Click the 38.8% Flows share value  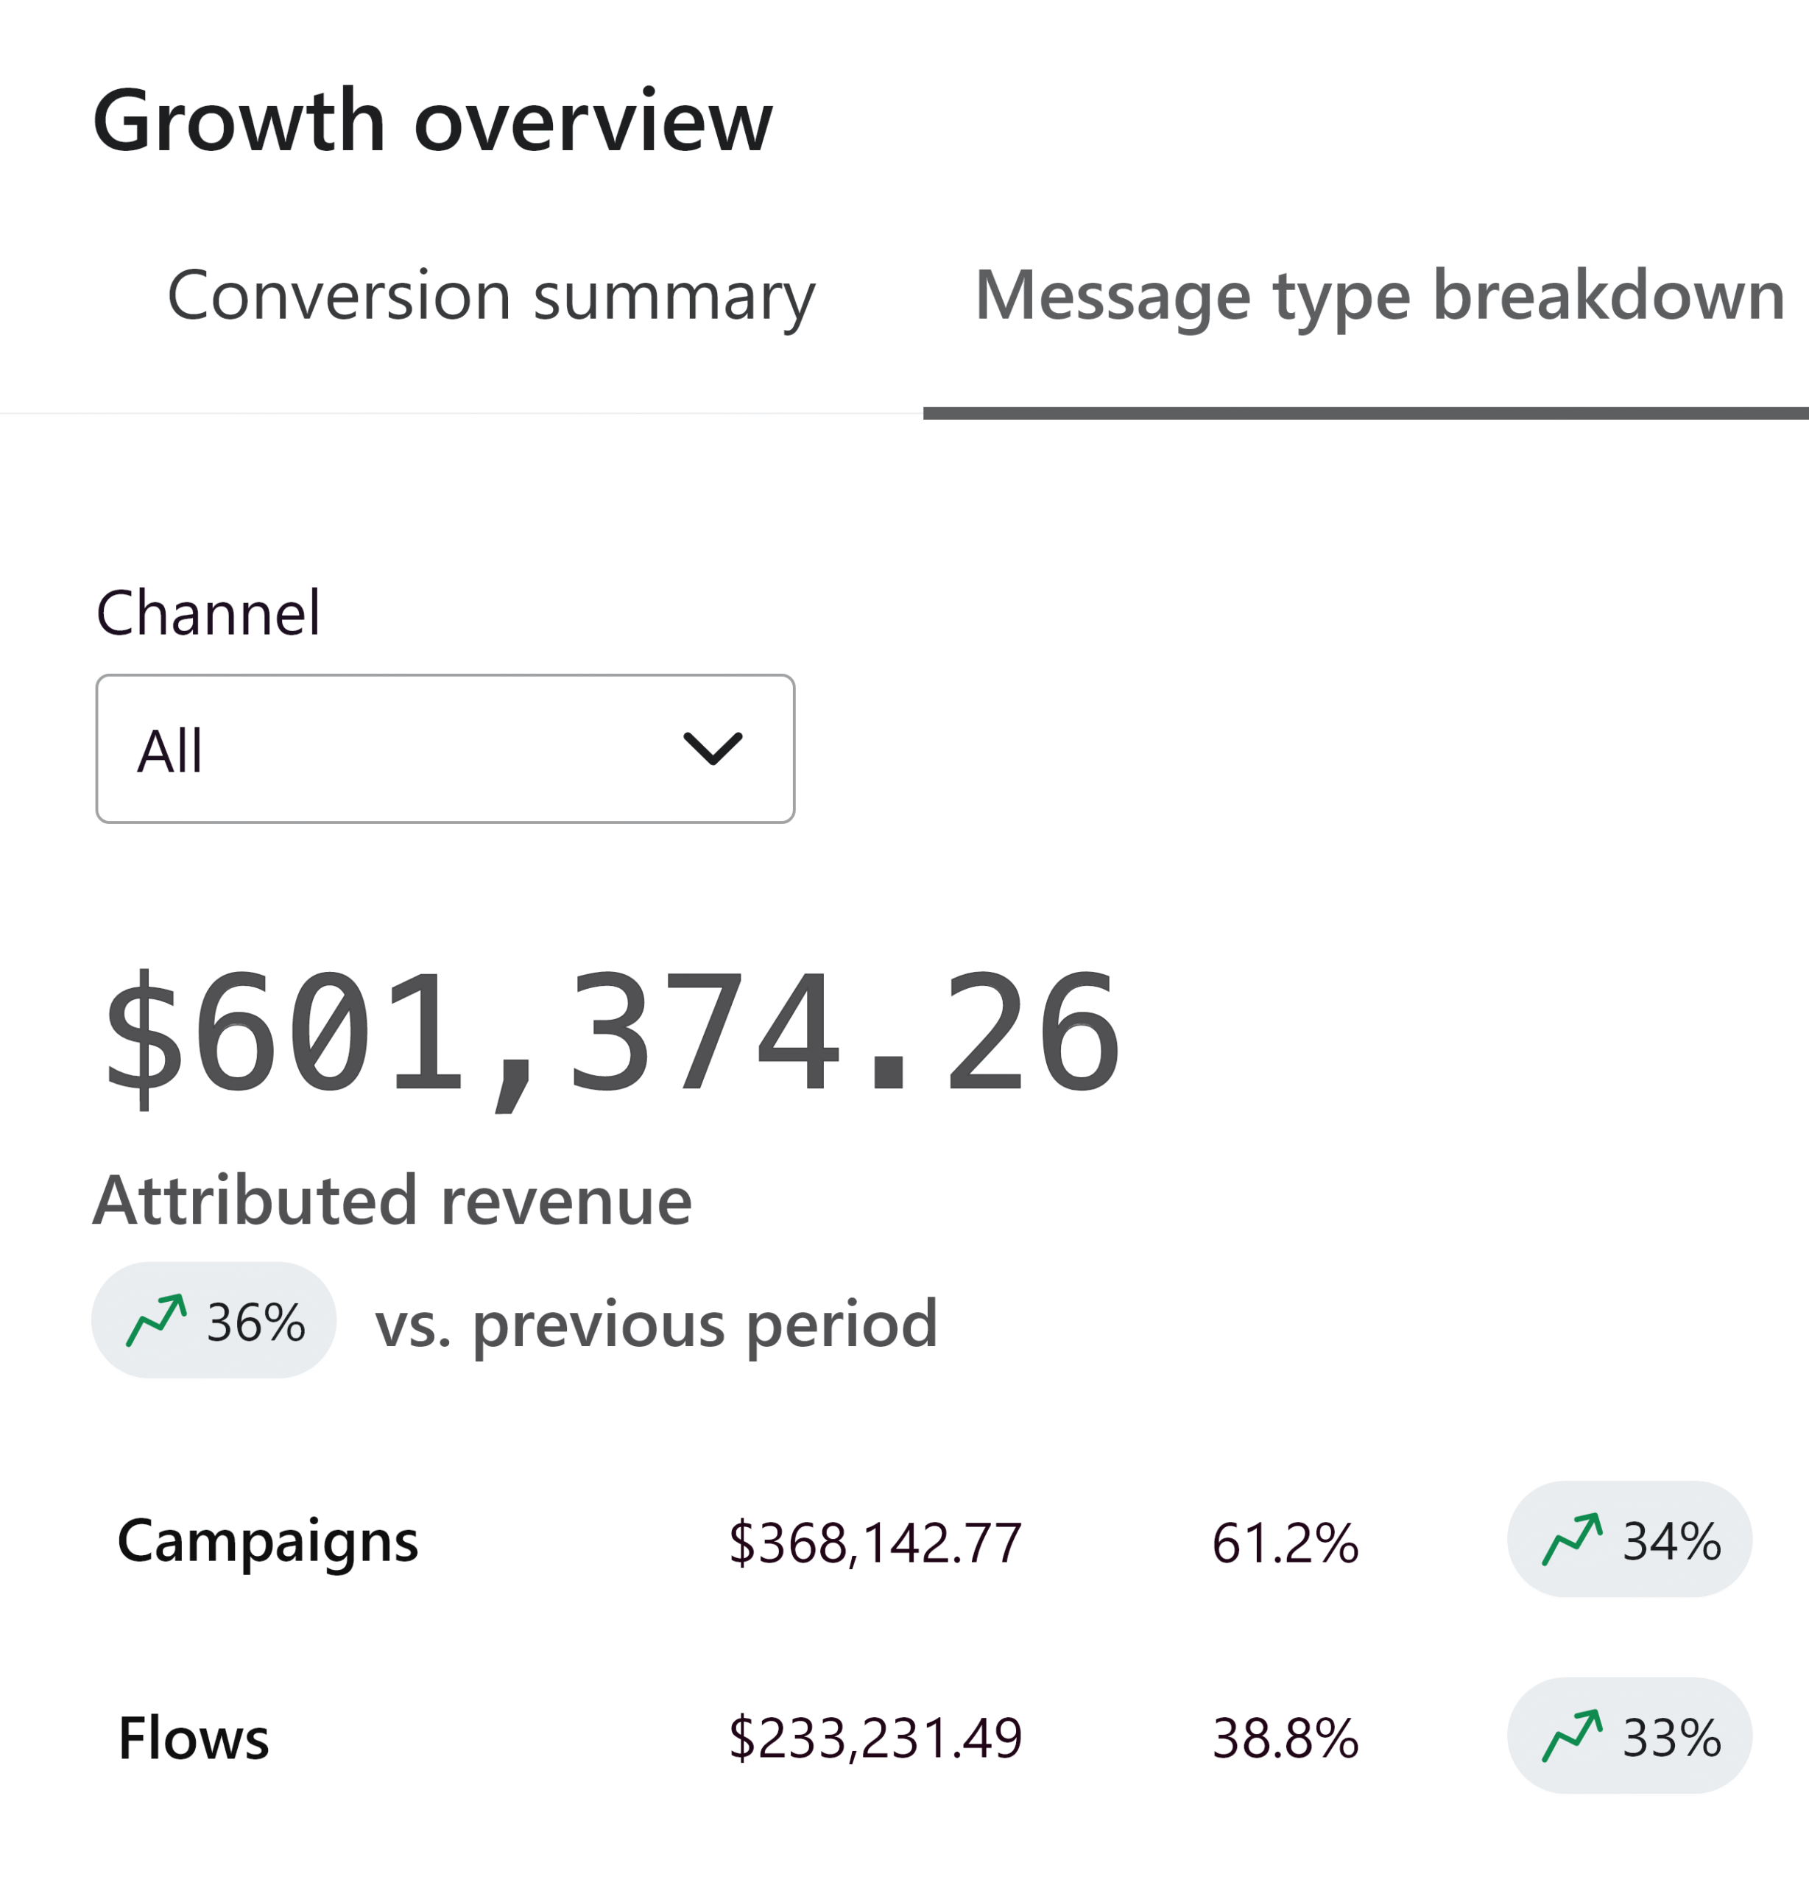click(1285, 1738)
